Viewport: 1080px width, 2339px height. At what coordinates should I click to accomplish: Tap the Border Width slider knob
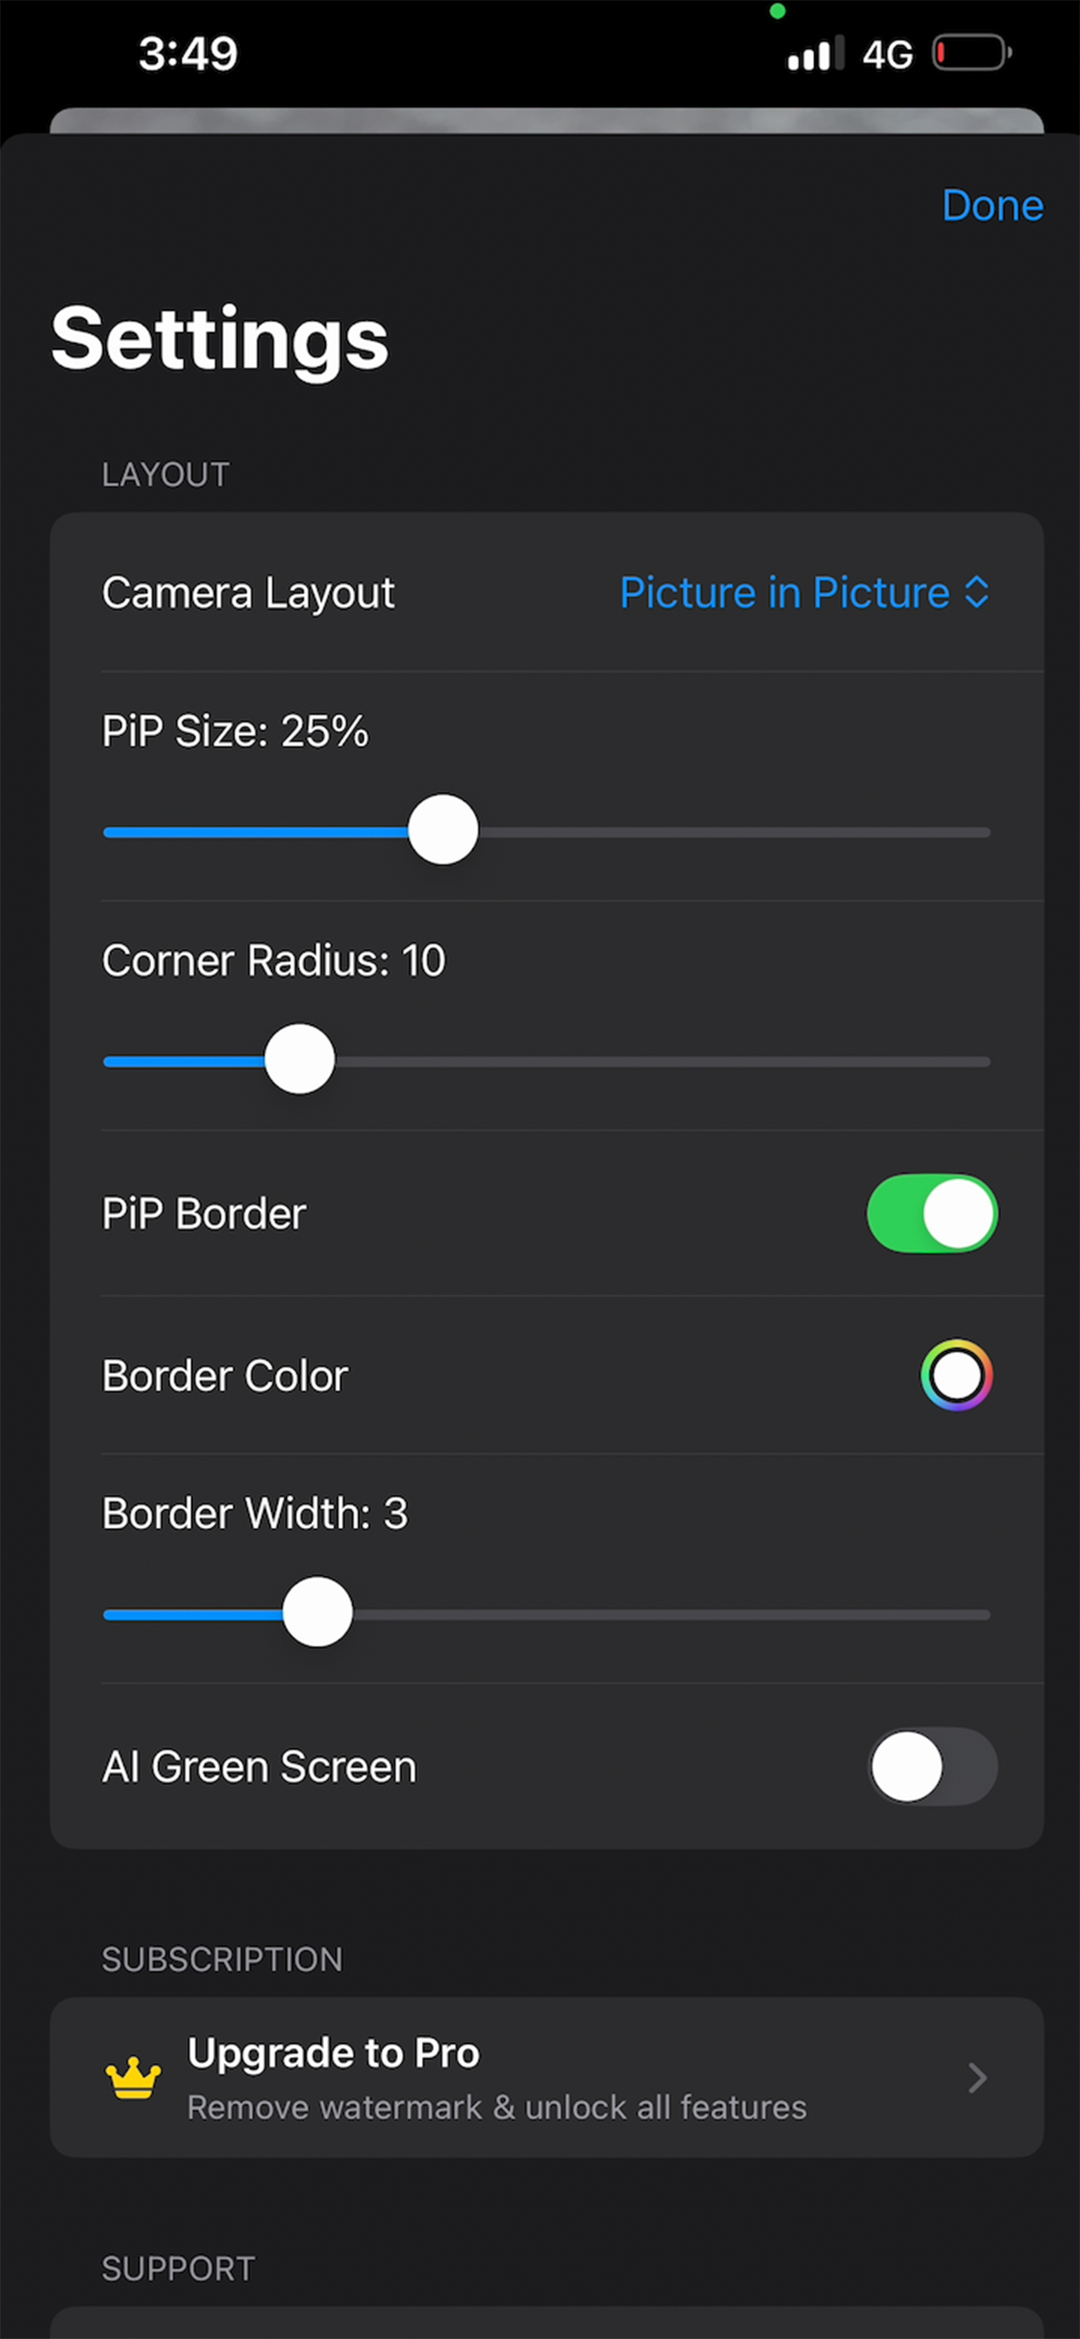tap(317, 1612)
